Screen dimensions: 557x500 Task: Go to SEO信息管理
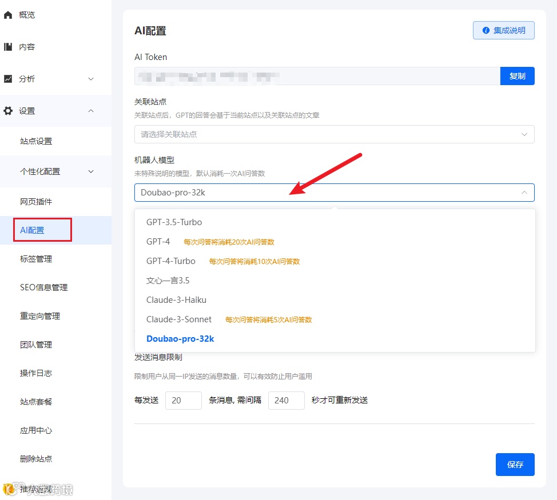pyautogui.click(x=45, y=287)
